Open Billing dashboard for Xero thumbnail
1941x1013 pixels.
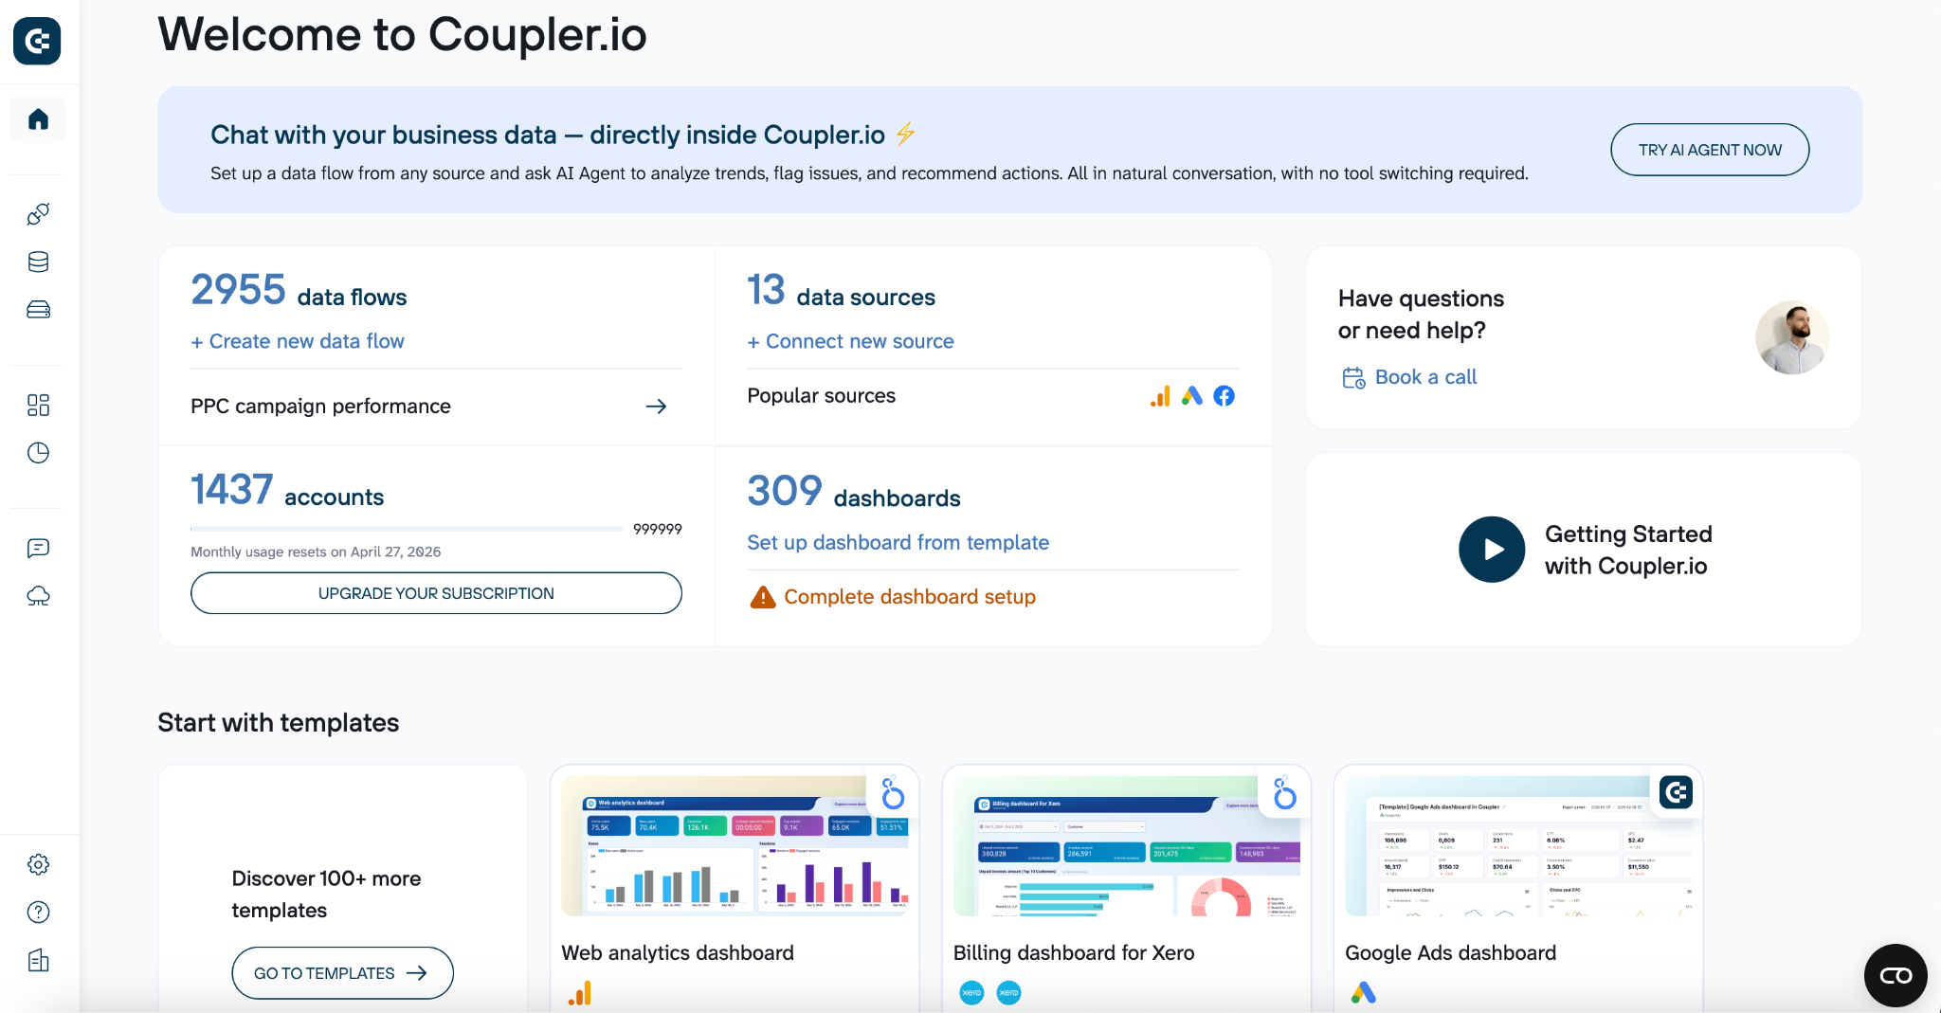tap(1126, 846)
